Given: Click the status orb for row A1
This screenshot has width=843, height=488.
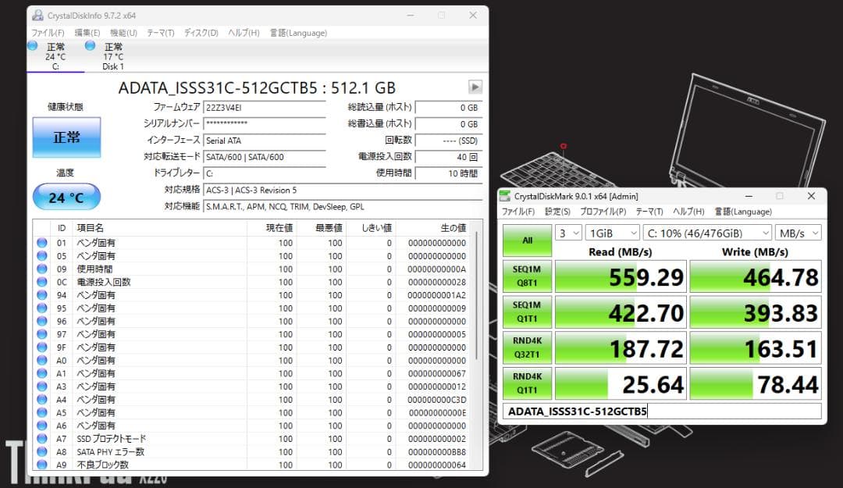Looking at the screenshot, I should [x=42, y=373].
